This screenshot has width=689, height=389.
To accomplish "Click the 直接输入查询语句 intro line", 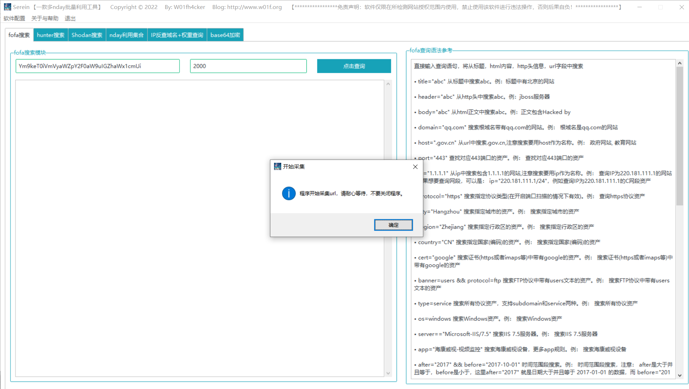I will (499, 66).
